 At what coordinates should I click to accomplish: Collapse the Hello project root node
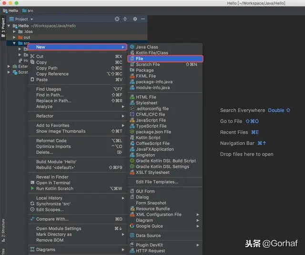[9, 26]
